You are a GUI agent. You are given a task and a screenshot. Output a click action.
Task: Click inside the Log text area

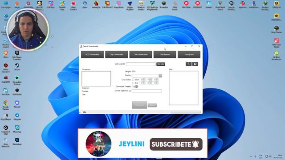183,88
